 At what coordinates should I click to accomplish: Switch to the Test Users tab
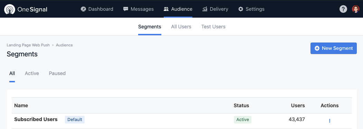point(213,27)
